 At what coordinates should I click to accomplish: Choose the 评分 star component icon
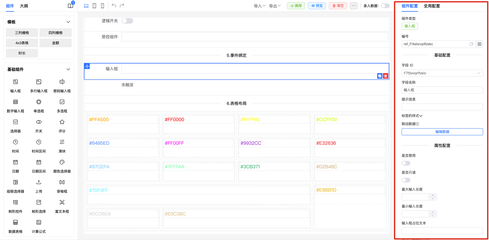tap(62, 122)
